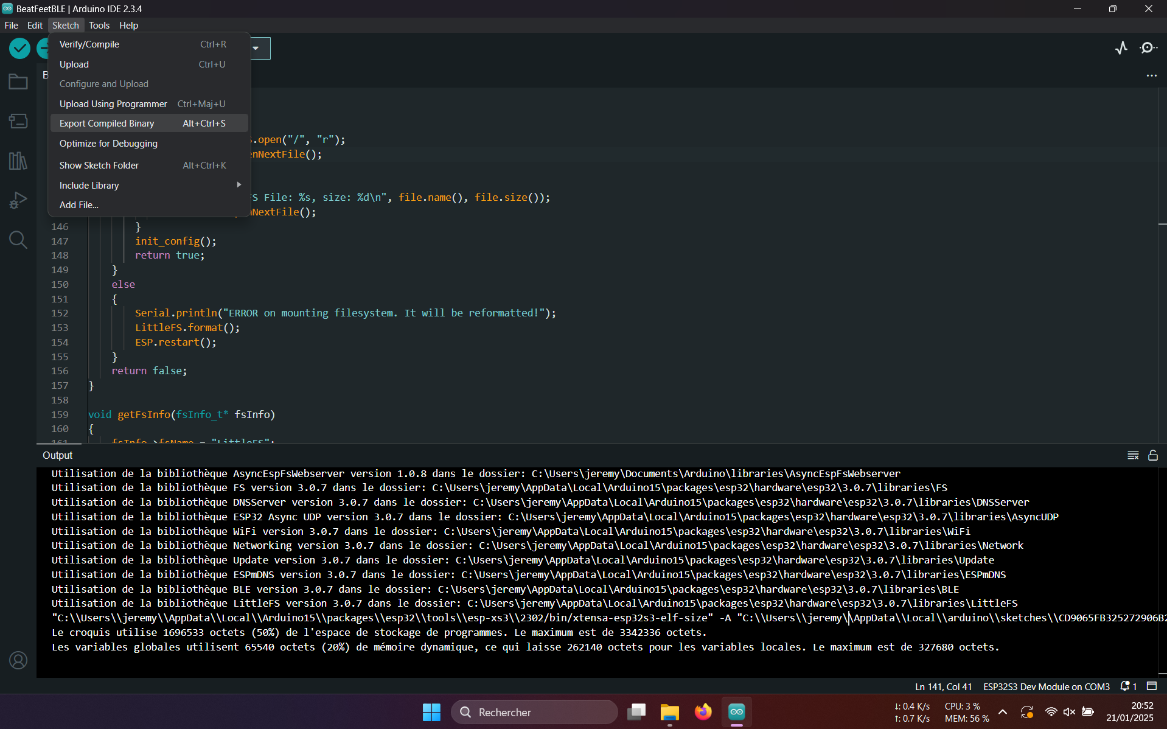The width and height of the screenshot is (1167, 729).
Task: Expand the board selector dropdown arrow
Action: [x=256, y=48]
